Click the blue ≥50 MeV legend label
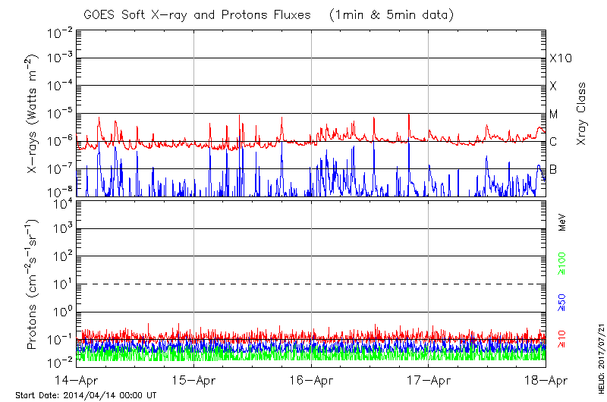 [563, 301]
